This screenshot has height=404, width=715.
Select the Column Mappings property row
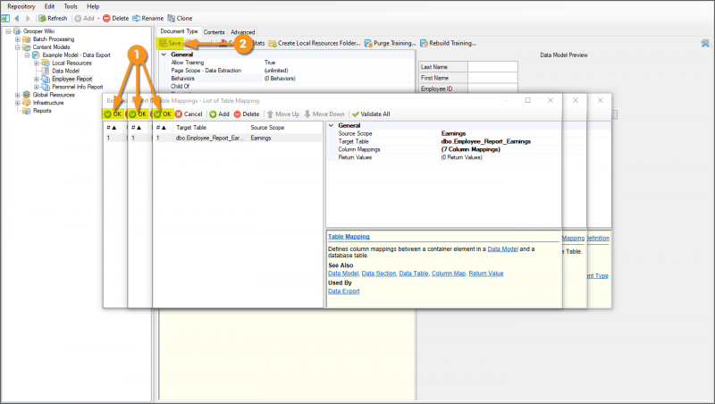444,149
